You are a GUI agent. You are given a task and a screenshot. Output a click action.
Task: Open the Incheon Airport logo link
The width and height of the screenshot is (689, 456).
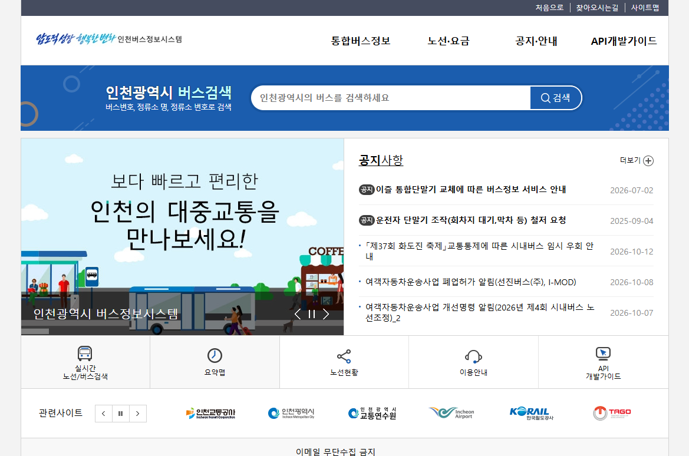pyautogui.click(x=451, y=413)
